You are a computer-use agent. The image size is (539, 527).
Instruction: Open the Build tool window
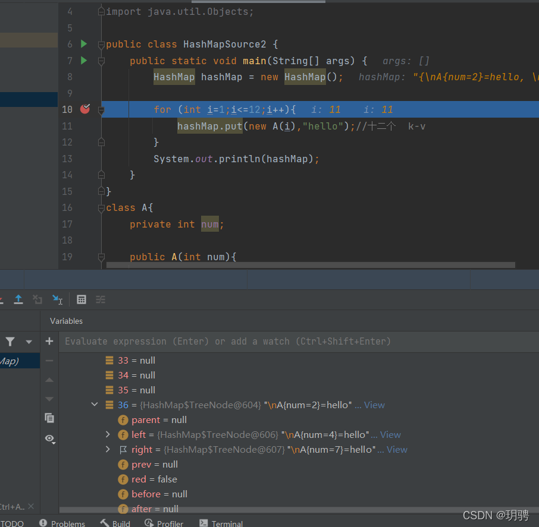point(115,523)
